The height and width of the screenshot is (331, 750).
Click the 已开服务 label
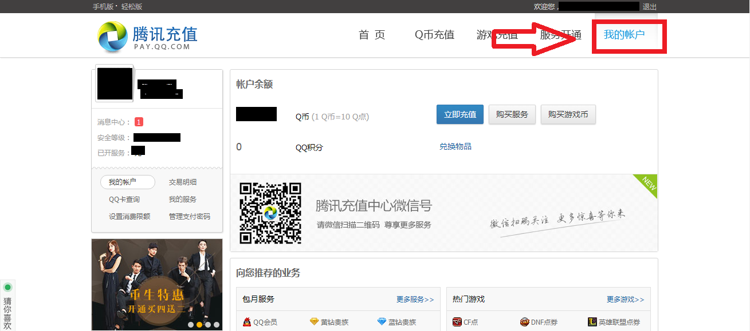pos(113,153)
